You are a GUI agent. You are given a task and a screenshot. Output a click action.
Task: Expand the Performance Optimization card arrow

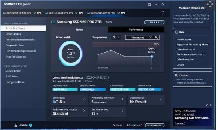84,111
